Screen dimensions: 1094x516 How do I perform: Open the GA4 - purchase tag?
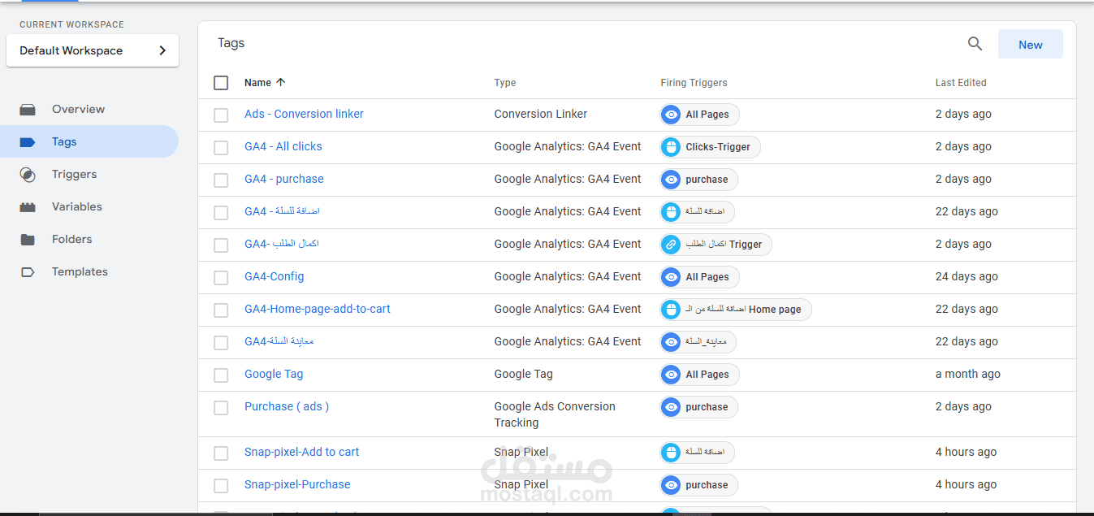284,179
